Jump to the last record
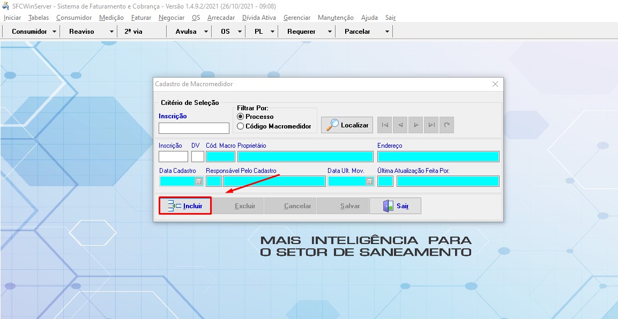Screen dimensions: 618x319 431,125
